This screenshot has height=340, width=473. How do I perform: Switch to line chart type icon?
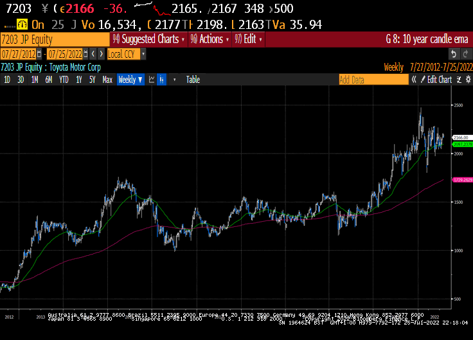[x=152, y=80]
